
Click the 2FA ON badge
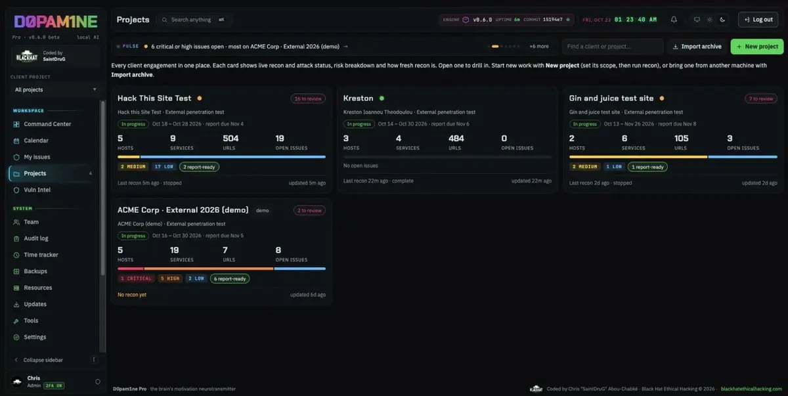pos(53,386)
